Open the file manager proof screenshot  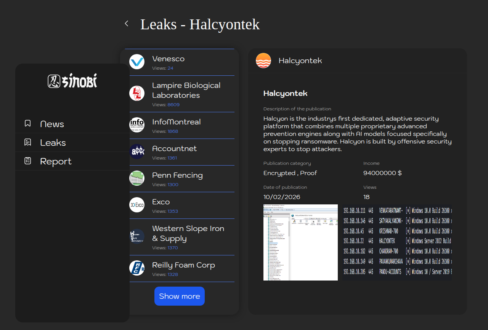pos(300,242)
